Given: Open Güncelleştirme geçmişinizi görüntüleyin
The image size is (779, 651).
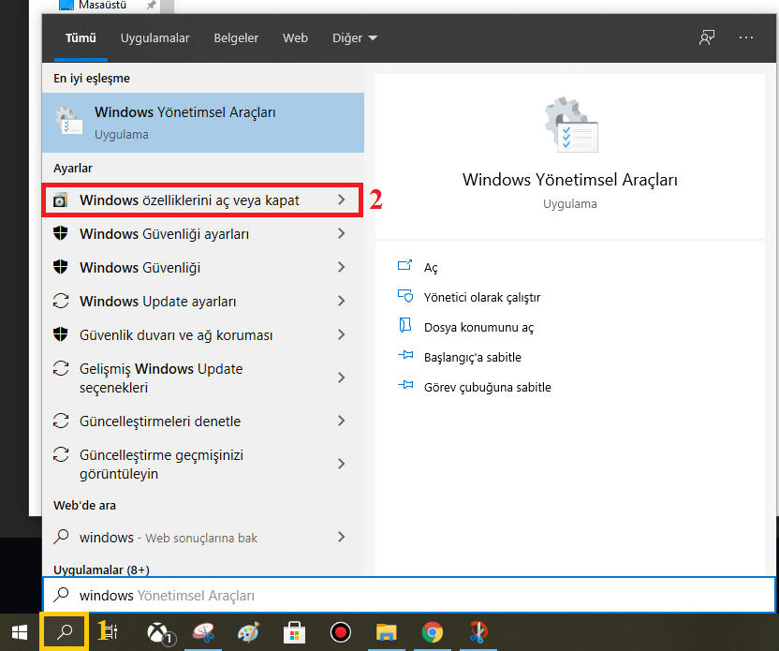Looking at the screenshot, I should [x=203, y=465].
